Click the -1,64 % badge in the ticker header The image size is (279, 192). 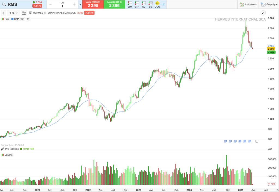point(37,6)
